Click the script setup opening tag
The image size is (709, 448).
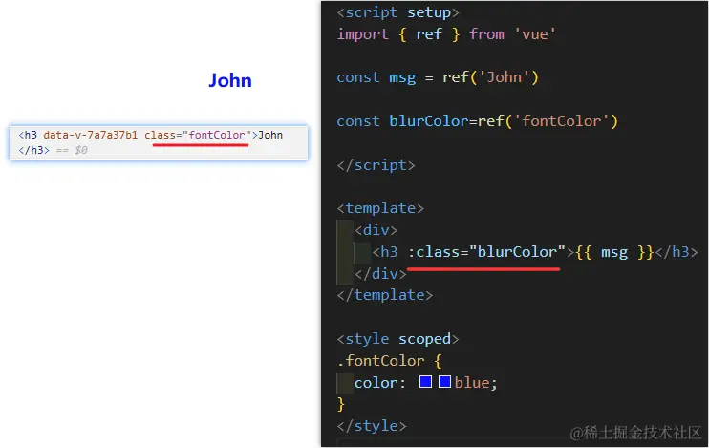tap(397, 12)
